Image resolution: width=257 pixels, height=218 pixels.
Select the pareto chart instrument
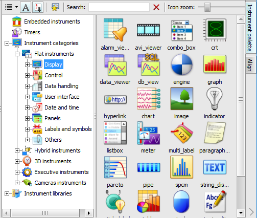point(115,167)
